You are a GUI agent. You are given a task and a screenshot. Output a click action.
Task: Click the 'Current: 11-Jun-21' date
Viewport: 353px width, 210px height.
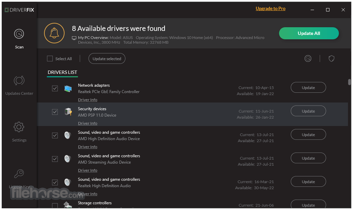click(x=256, y=111)
